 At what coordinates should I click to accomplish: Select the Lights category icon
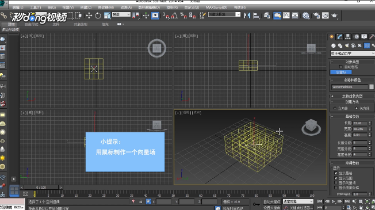pyautogui.click(x=347, y=45)
